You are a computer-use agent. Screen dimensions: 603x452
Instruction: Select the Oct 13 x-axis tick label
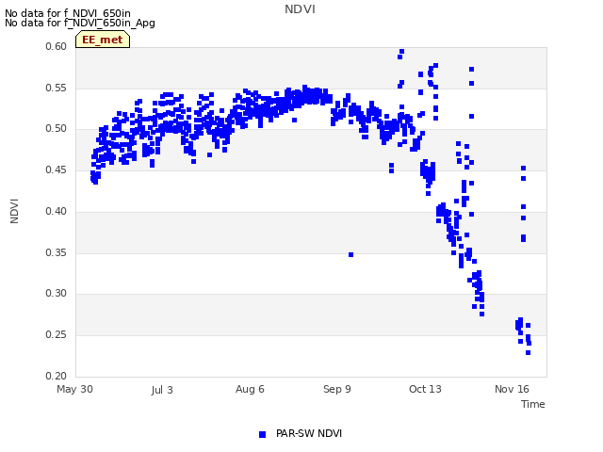click(x=425, y=389)
